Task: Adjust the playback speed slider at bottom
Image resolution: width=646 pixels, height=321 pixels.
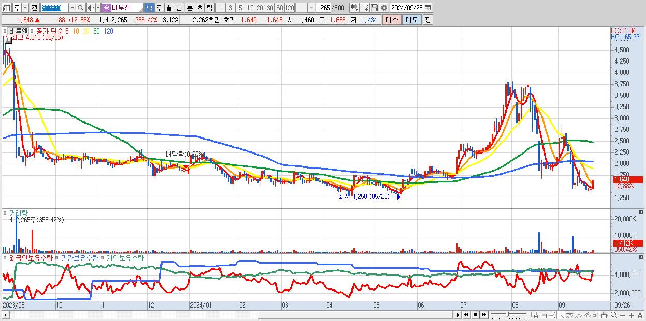Action: click(508, 315)
